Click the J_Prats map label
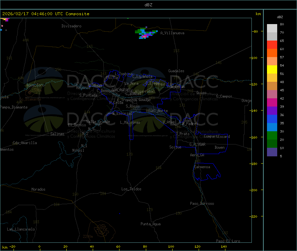 tap(183, 134)
